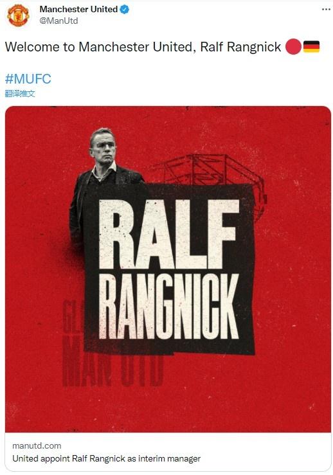
Task: Click the manutd.com domain label
Action: tap(37, 445)
